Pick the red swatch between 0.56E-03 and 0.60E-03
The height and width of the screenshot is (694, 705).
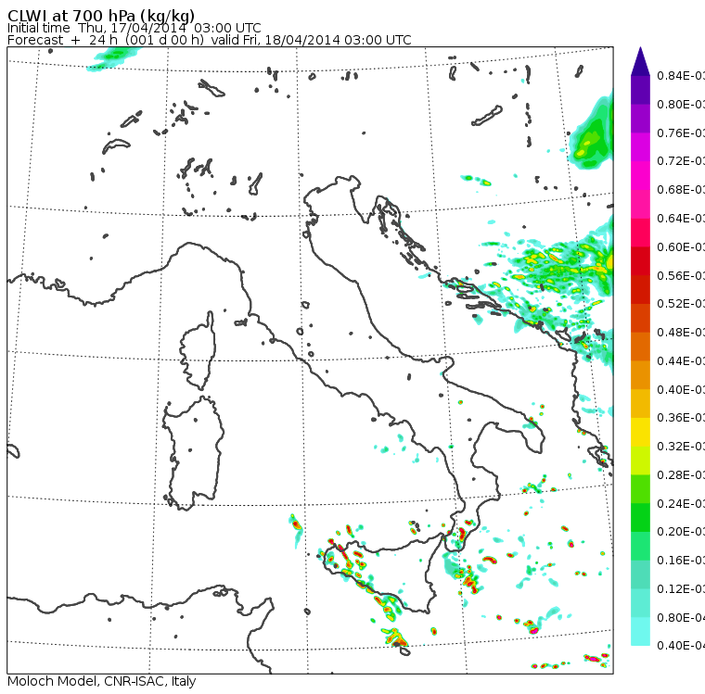[640, 261]
